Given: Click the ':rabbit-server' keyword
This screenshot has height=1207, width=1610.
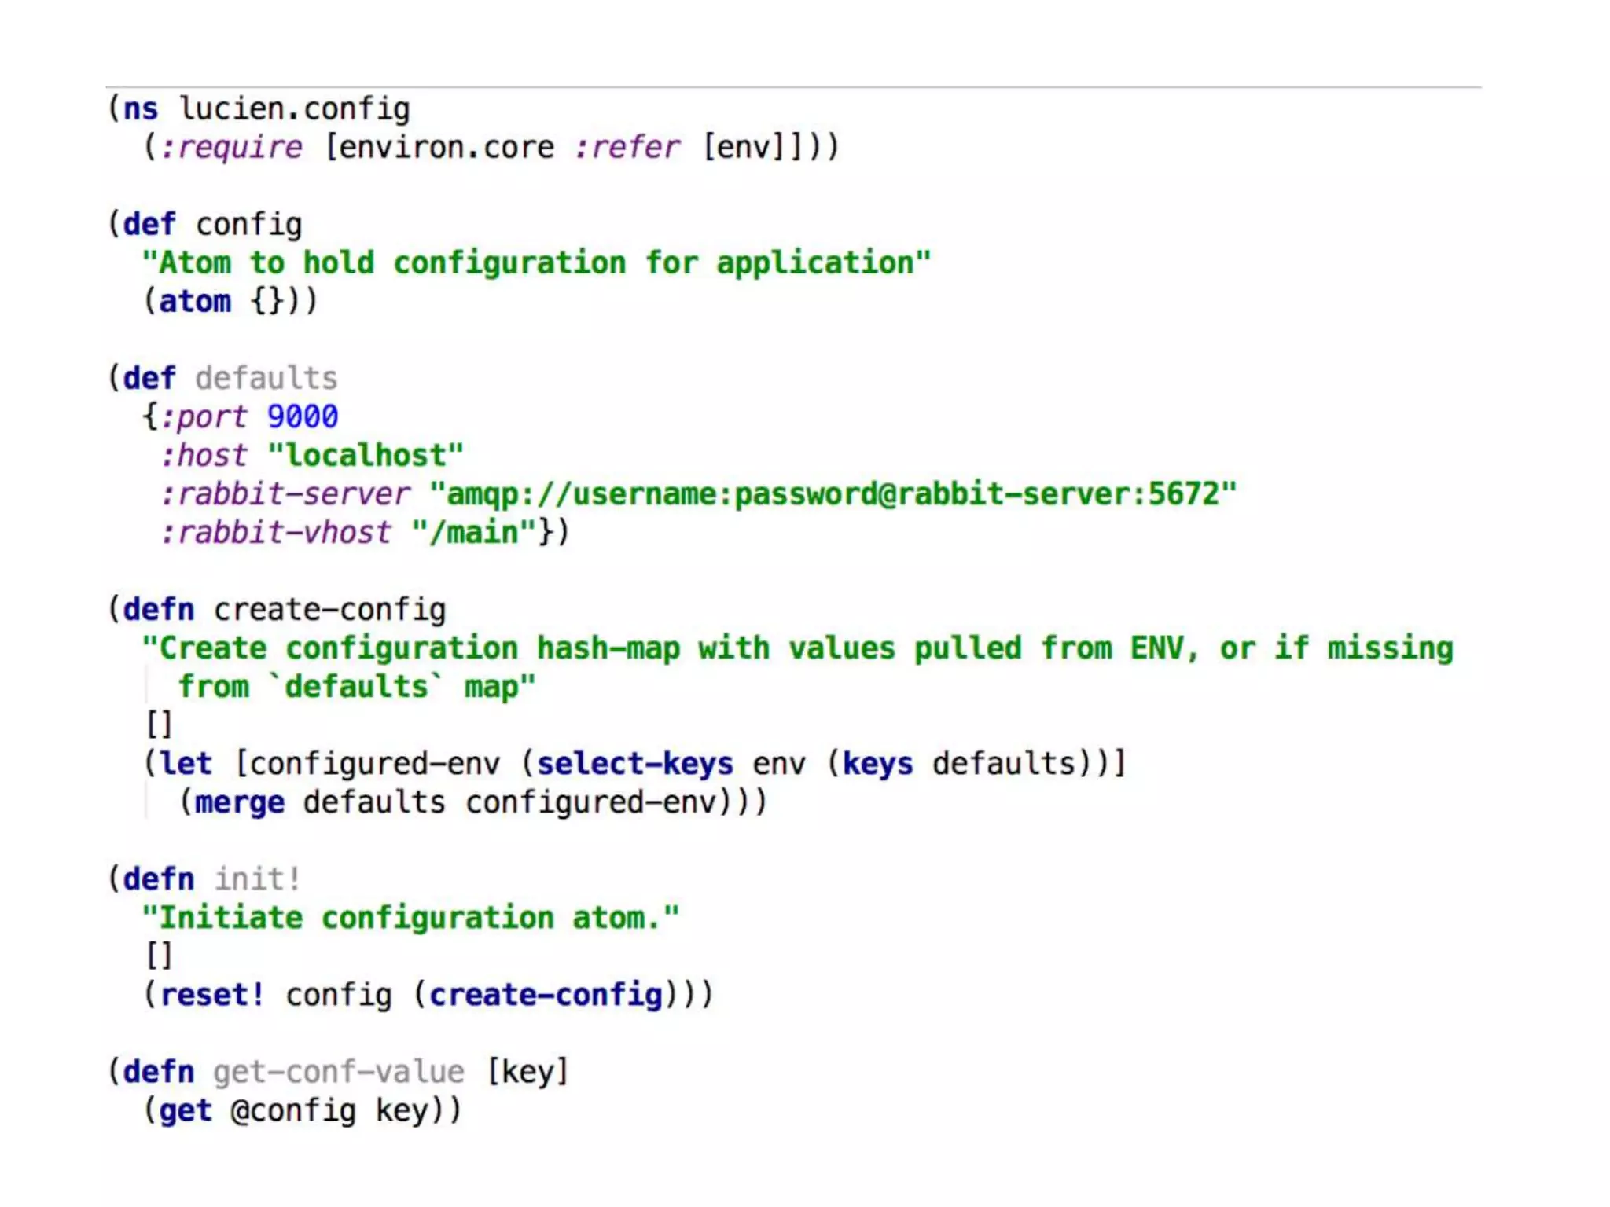Looking at the screenshot, I should pyautogui.click(x=285, y=494).
